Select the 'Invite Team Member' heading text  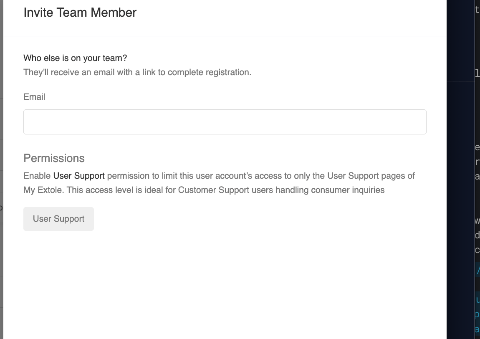pyautogui.click(x=80, y=13)
